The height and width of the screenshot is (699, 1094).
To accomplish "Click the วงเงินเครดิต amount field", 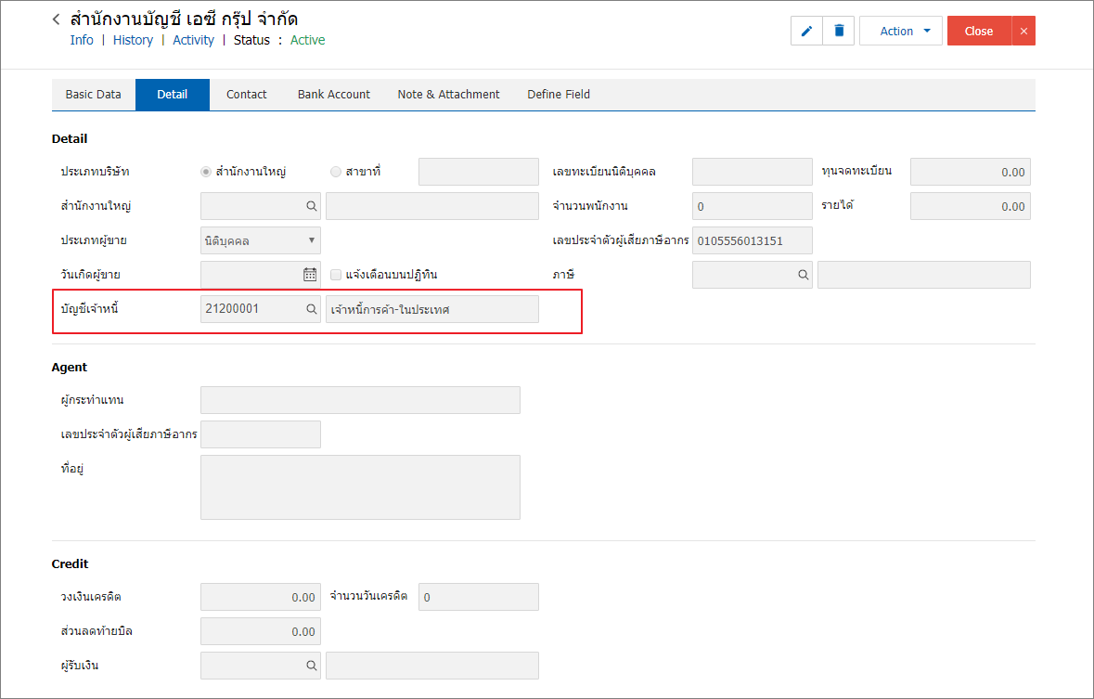I will pos(260,597).
